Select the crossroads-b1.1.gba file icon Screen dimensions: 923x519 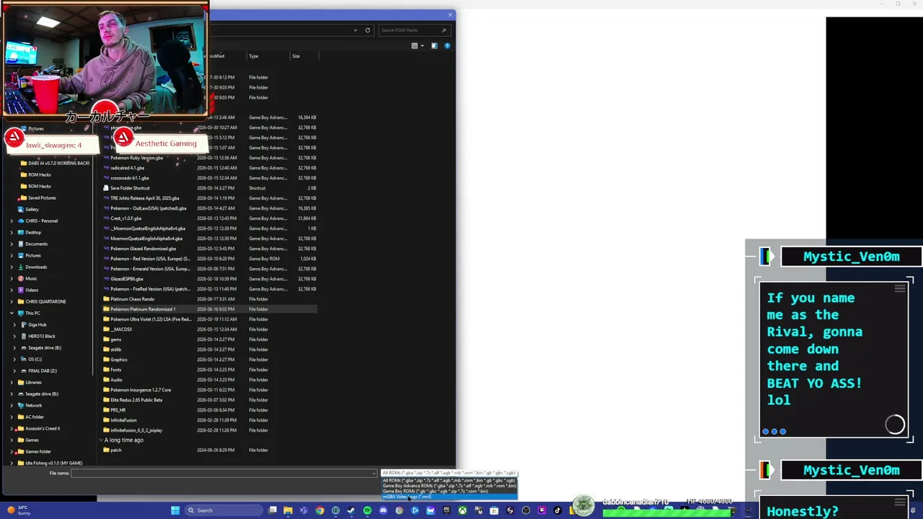click(106, 178)
